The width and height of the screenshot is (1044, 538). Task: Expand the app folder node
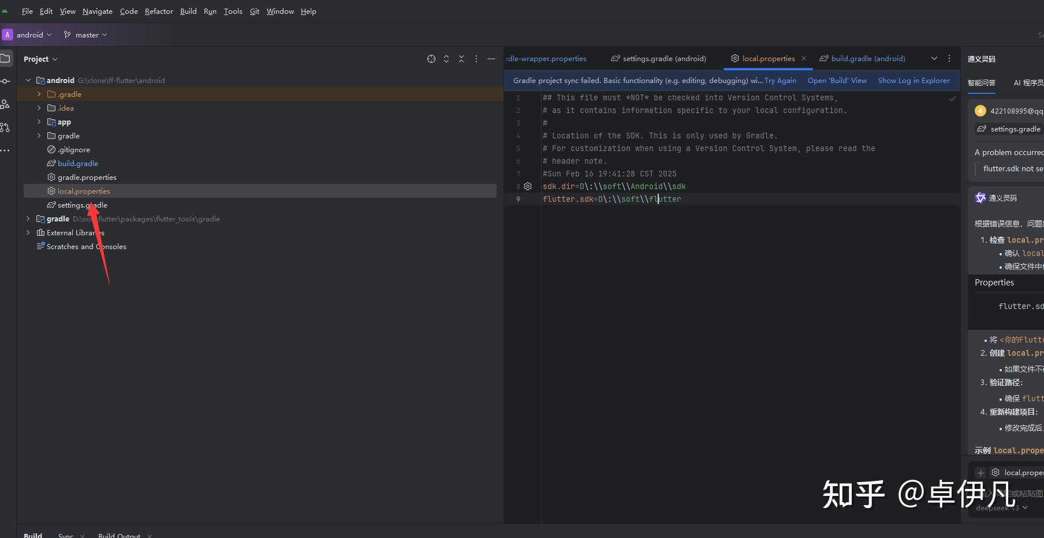point(39,122)
